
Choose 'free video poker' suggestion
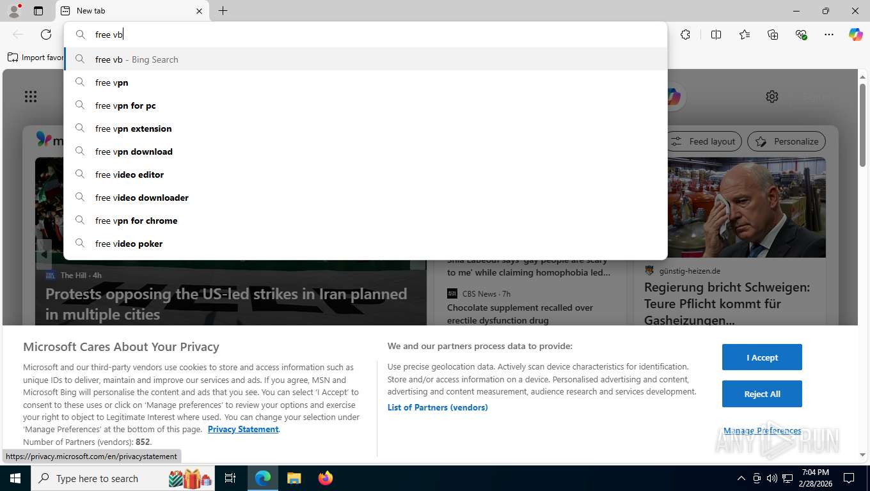365,244
